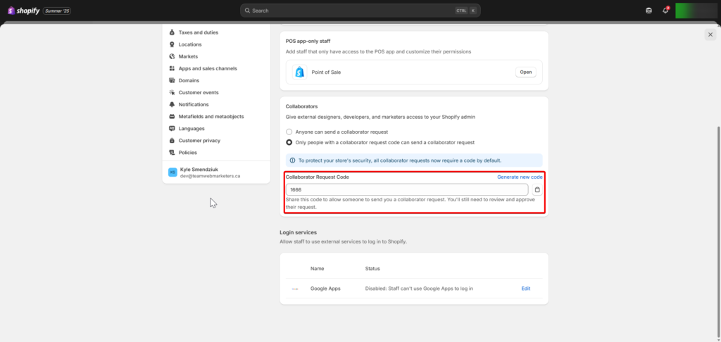Open Taxes and duties settings
Image resolution: width=721 pixels, height=342 pixels.
click(x=197, y=32)
